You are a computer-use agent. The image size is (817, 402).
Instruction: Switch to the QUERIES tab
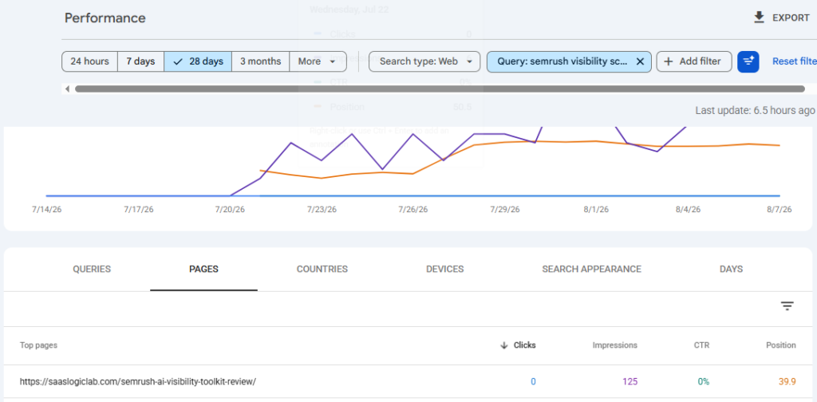click(x=92, y=270)
